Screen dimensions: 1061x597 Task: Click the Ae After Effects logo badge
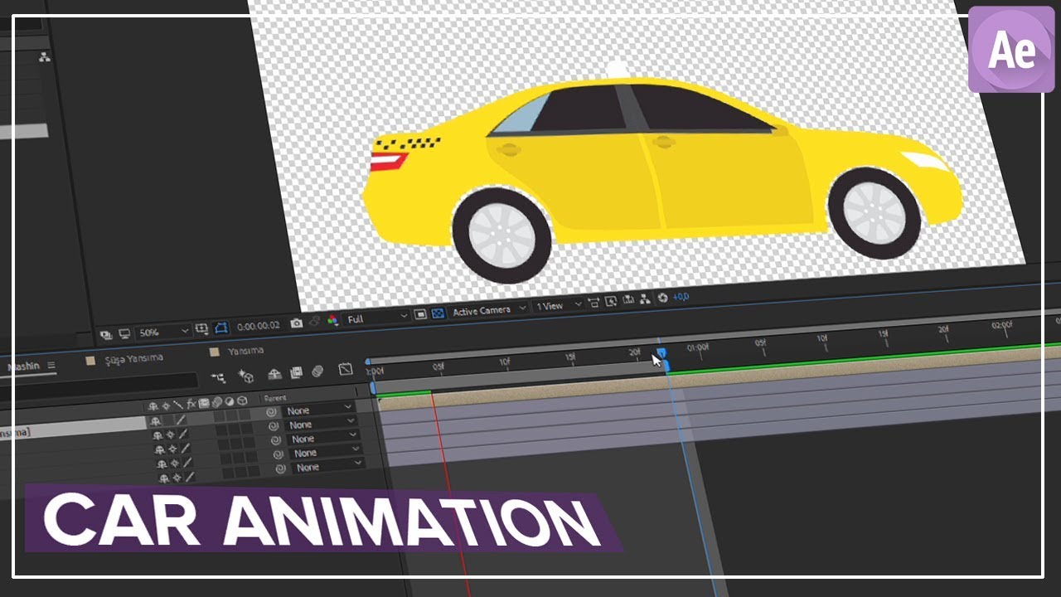click(x=1011, y=49)
